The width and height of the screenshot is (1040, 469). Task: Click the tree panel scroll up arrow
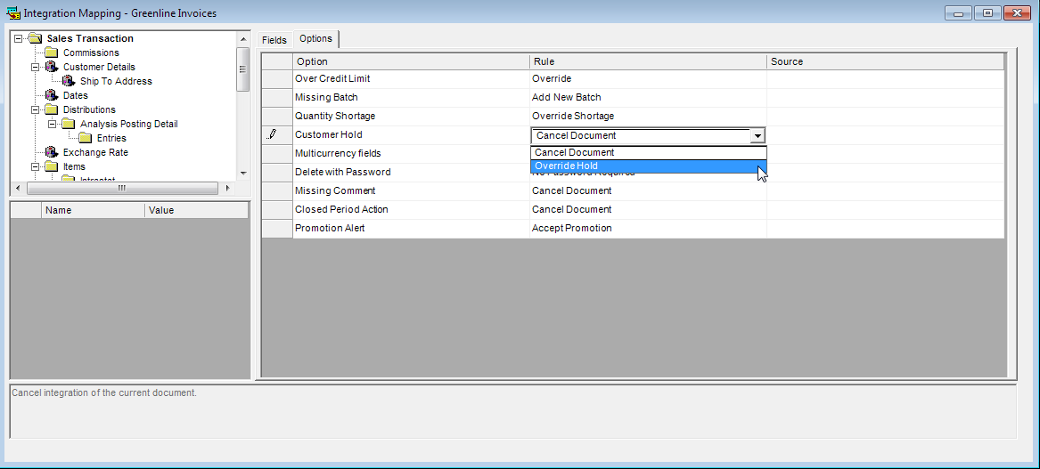tap(242, 38)
